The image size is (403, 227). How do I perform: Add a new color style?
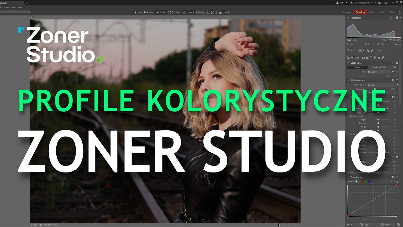393,72
